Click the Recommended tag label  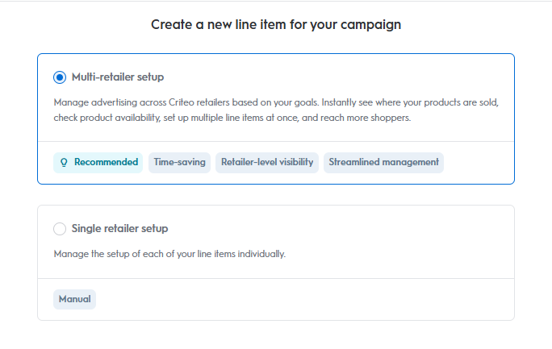pyautogui.click(x=106, y=162)
